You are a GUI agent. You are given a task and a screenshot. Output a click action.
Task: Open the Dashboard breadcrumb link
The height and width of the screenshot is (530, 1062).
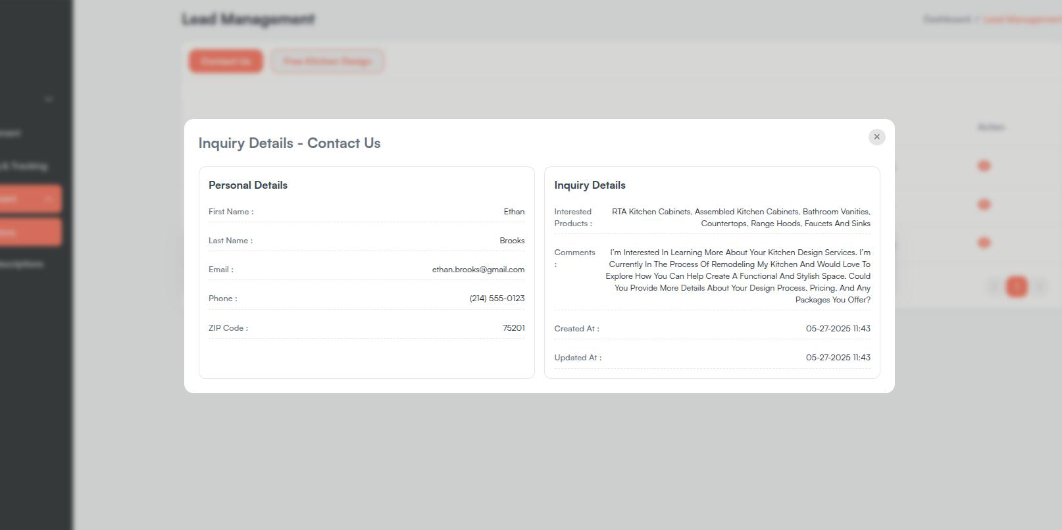[x=946, y=19]
